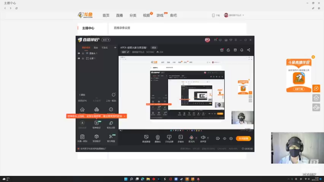This screenshot has width=324, height=182.
Task: Dismiss the orange tooltip banner
Action: point(124,116)
